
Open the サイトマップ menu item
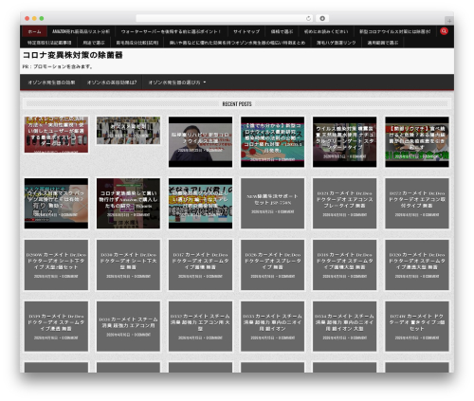(246, 31)
